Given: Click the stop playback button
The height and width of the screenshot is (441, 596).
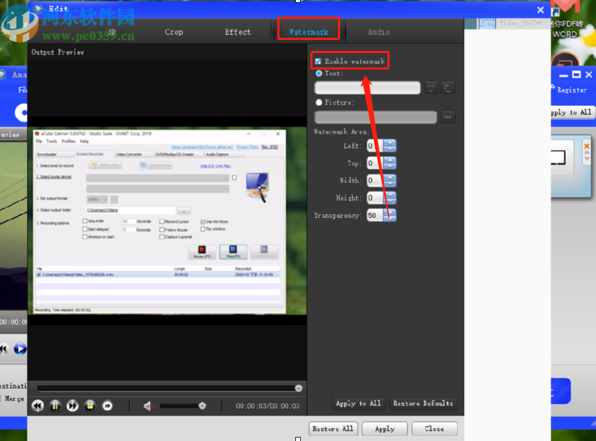Looking at the screenshot, I should pyautogui.click(x=89, y=406).
